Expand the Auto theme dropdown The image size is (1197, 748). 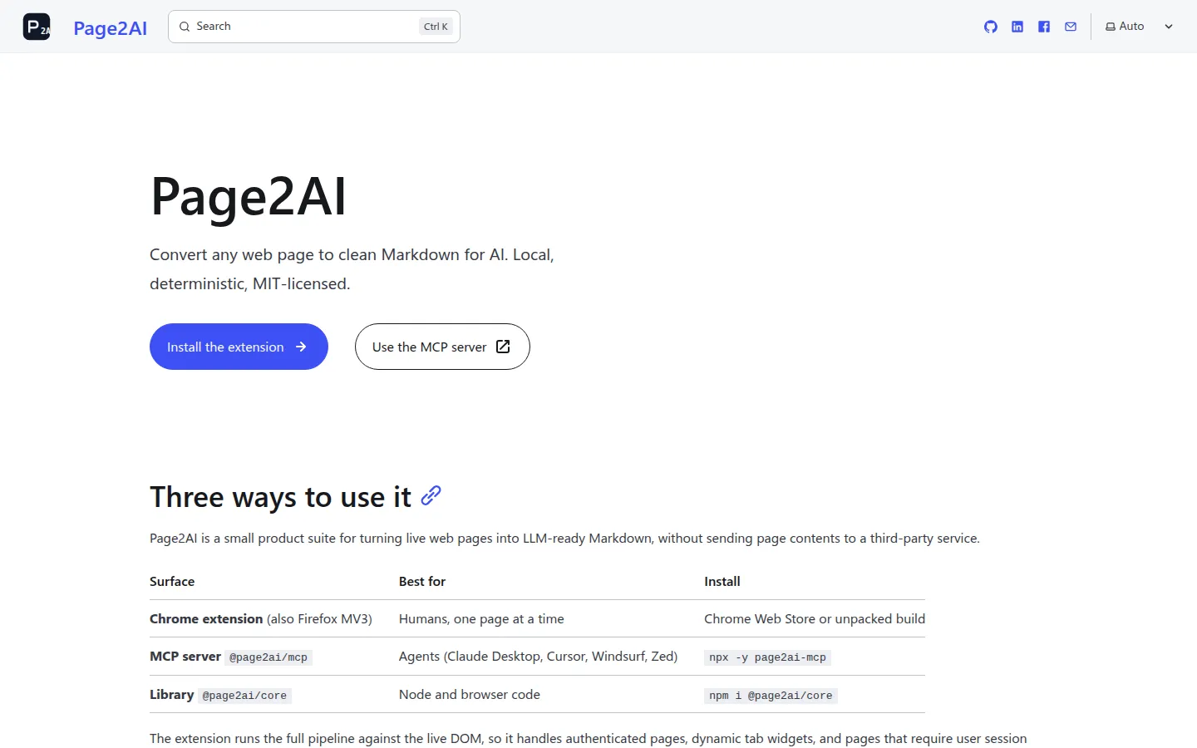point(1139,27)
